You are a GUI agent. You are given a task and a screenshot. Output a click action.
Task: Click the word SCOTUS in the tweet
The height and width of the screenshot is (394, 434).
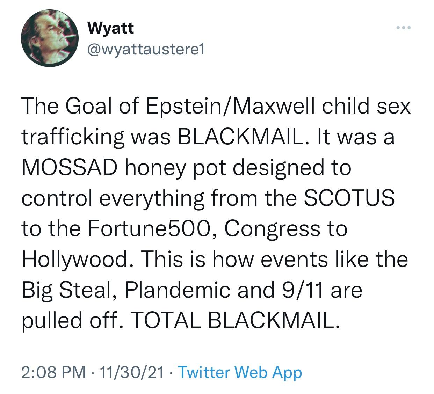349,198
